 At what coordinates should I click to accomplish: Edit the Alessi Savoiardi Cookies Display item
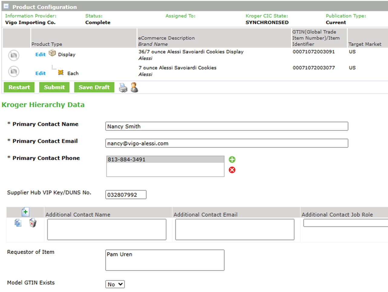[40, 54]
